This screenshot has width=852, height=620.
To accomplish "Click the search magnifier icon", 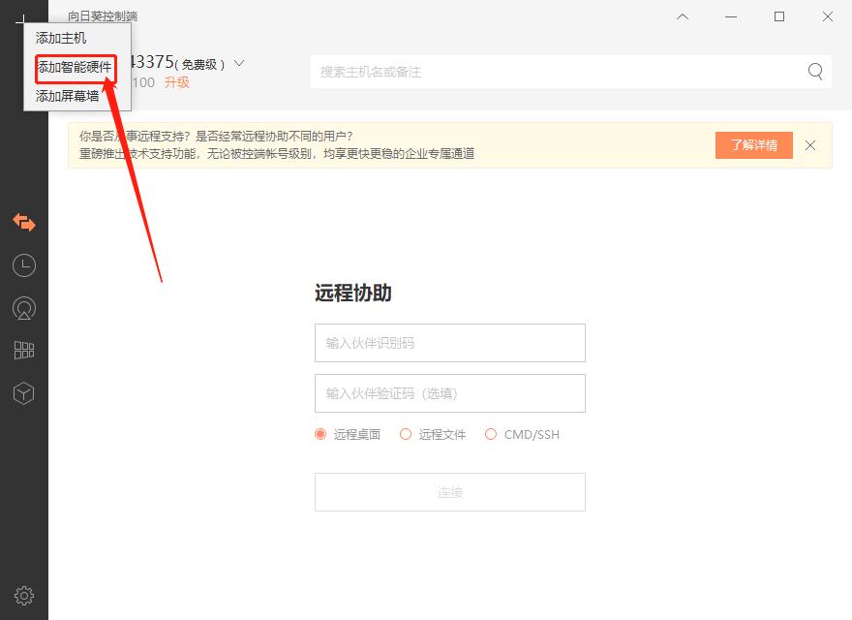I will tap(814, 71).
